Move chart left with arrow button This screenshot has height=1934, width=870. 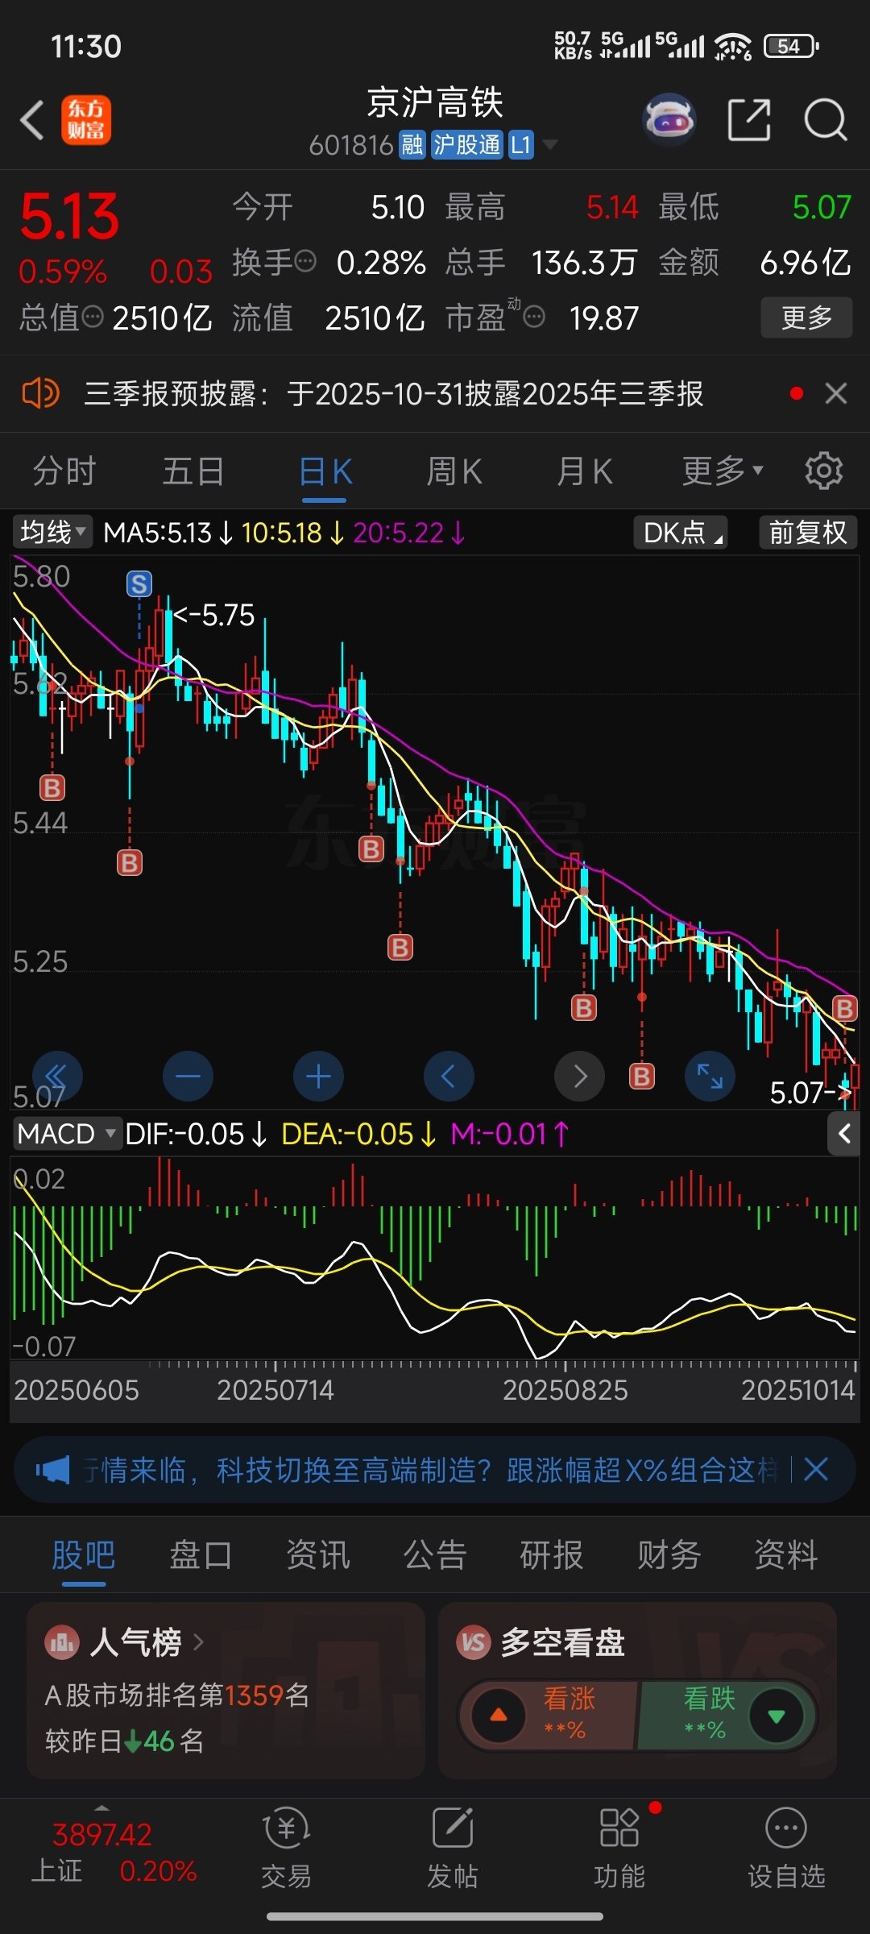tap(449, 1076)
